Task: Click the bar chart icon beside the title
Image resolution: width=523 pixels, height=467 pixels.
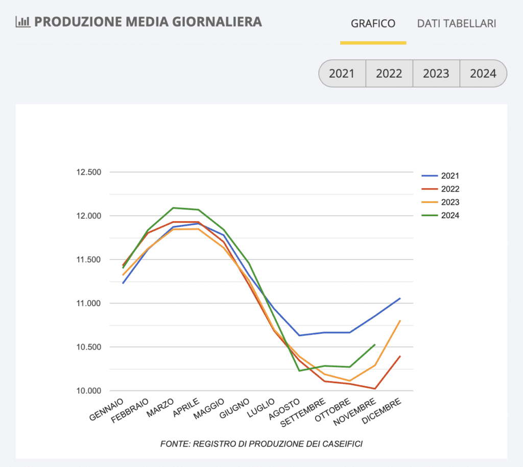Action: pos(23,22)
